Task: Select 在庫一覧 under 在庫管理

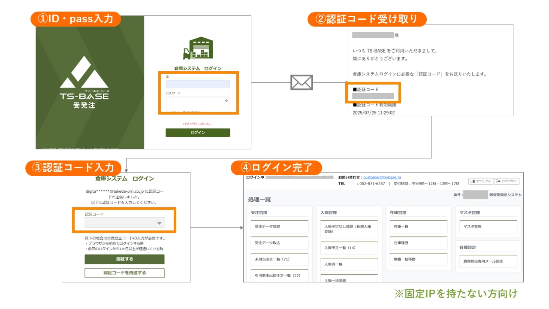Action: coord(418,227)
